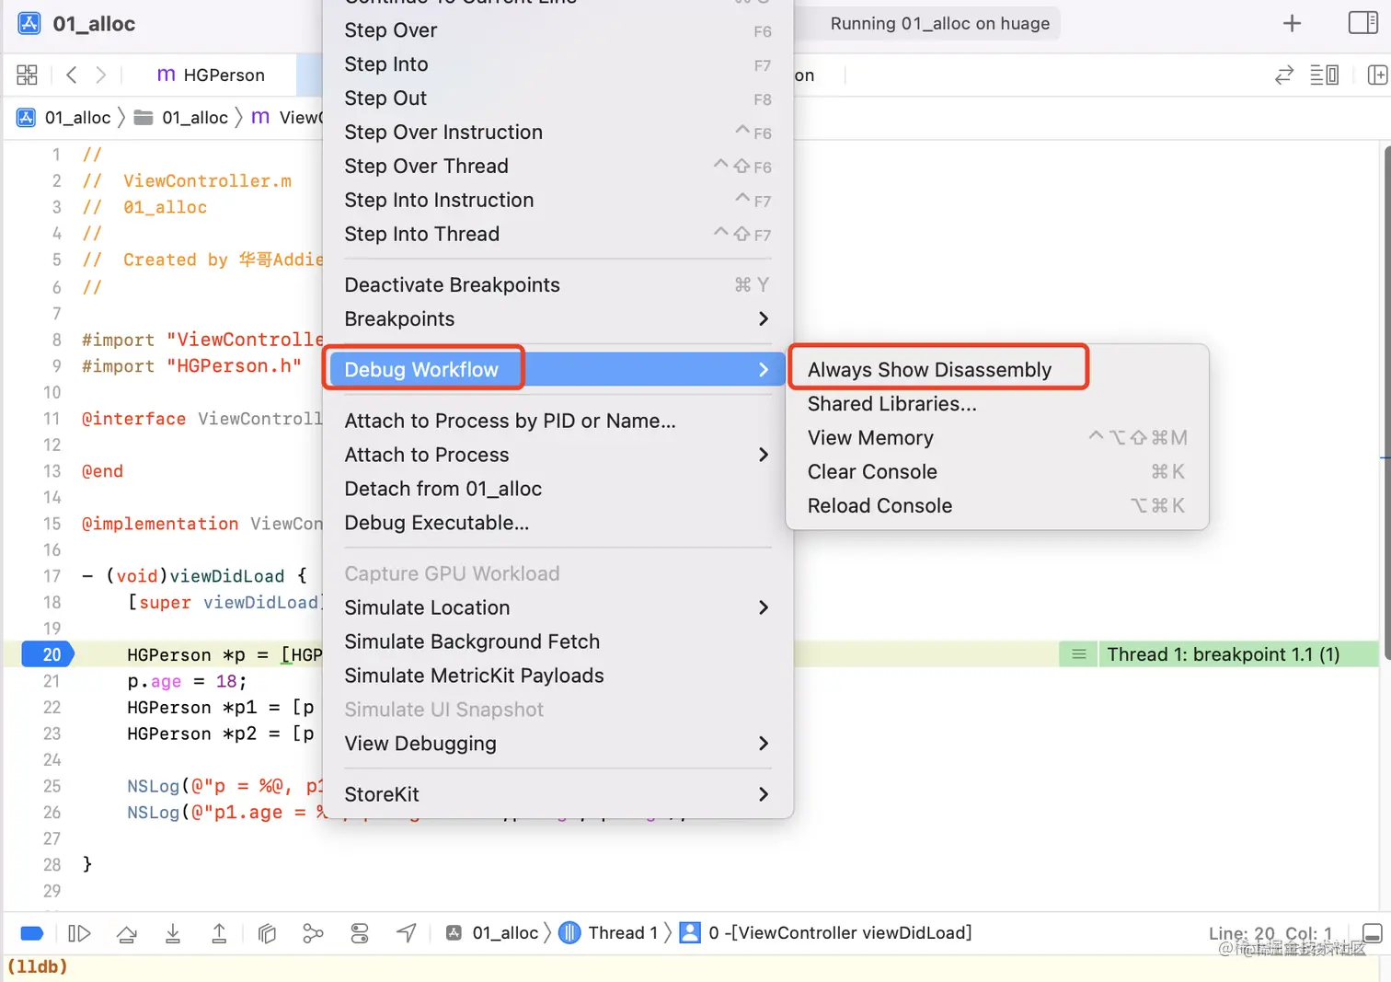The height and width of the screenshot is (982, 1391).
Task: Click the Step Out icon in debug bar
Action: [x=219, y=933]
